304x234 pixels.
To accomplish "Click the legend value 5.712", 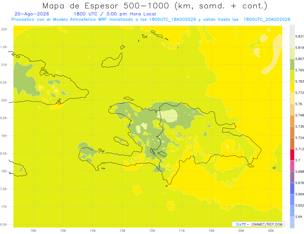I will 299,149.
